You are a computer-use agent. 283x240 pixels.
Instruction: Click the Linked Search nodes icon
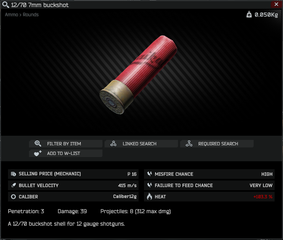113,144
